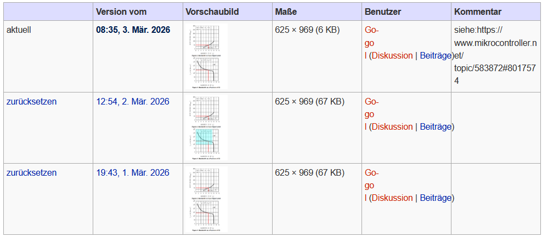Screen dimensions: 548x237
Task: Click zurücksetzen for the 12:54 version
Action: 31,101
